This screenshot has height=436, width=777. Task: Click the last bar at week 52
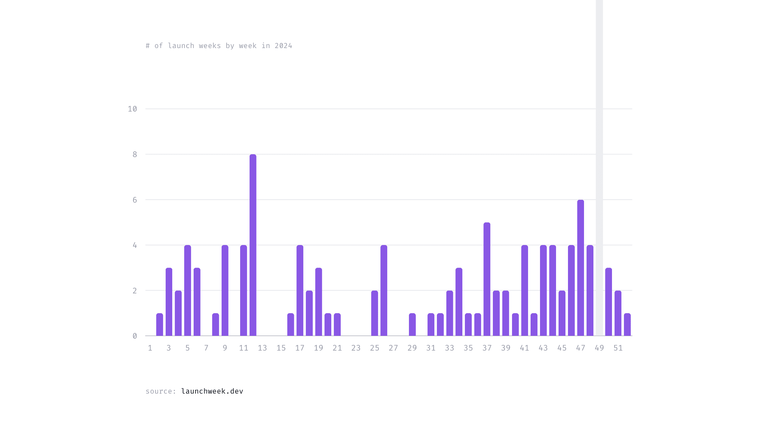coord(628,325)
